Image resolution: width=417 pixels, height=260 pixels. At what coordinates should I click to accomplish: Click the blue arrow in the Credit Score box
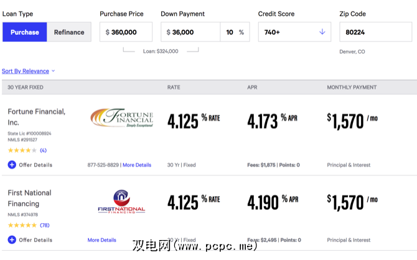(x=322, y=32)
